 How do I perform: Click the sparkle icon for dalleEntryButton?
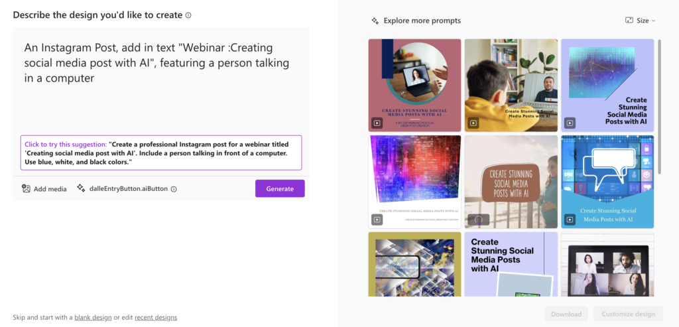click(x=81, y=188)
